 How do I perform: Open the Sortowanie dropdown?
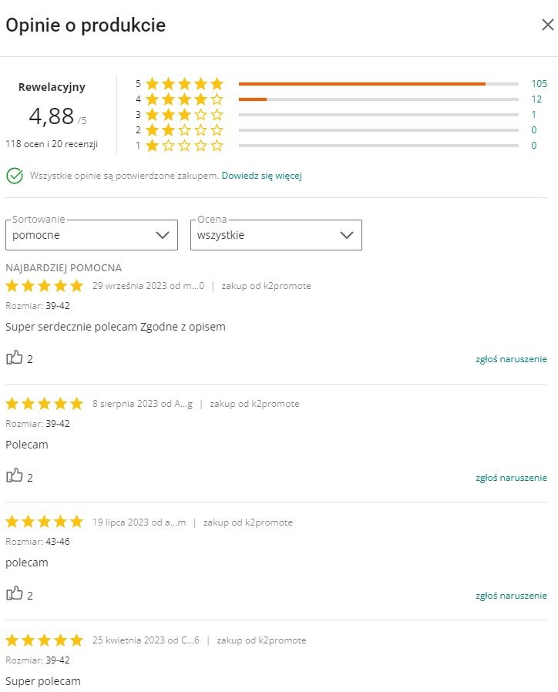(91, 235)
